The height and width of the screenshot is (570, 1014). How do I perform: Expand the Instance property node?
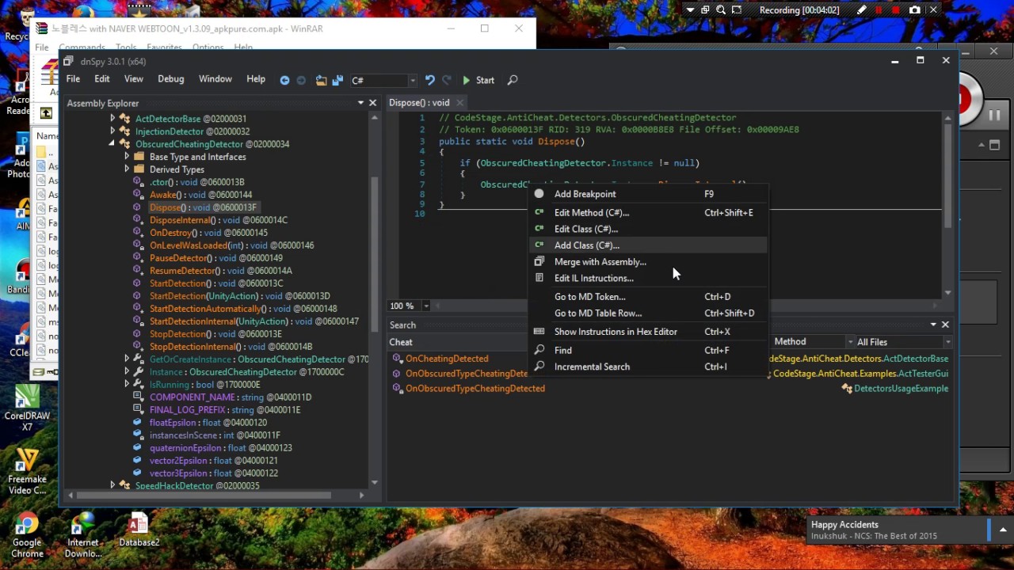(127, 372)
